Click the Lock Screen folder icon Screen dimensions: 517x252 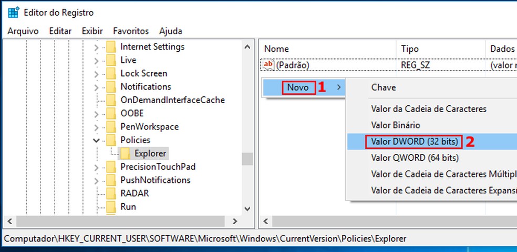pyautogui.click(x=111, y=73)
